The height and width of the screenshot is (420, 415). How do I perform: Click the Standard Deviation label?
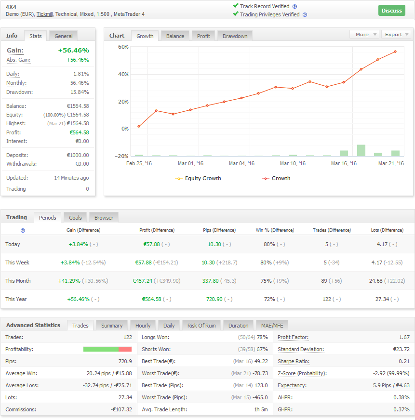[301, 349]
